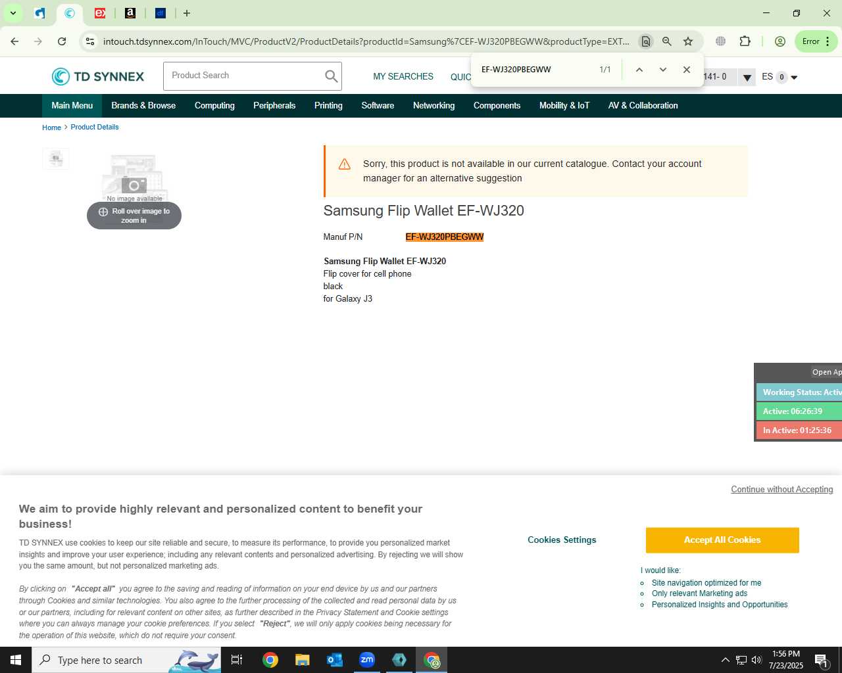
Task: Switch to the 'df' tab
Action: click(161, 13)
